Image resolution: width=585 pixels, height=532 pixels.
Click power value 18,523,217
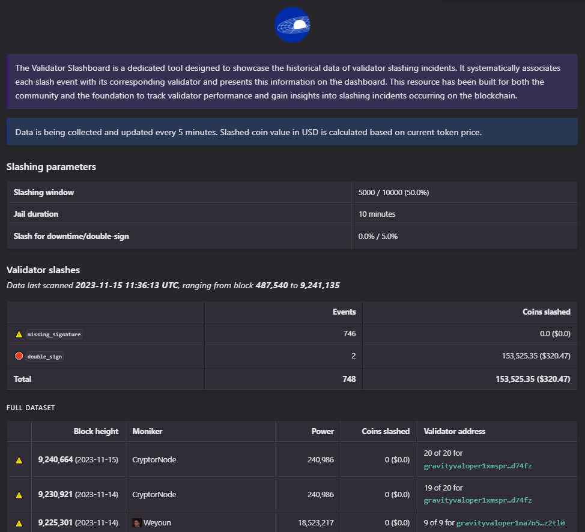316,522
